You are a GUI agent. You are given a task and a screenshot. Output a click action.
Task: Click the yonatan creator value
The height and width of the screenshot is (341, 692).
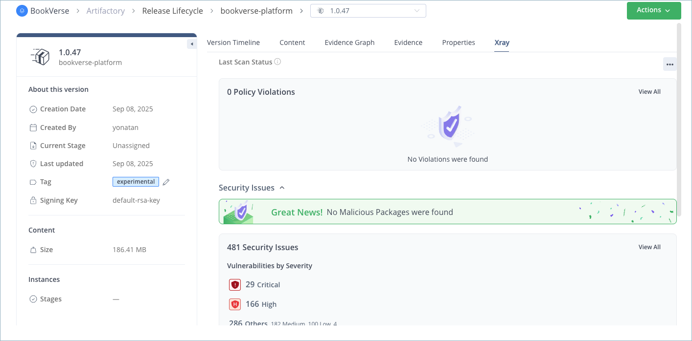pos(125,128)
